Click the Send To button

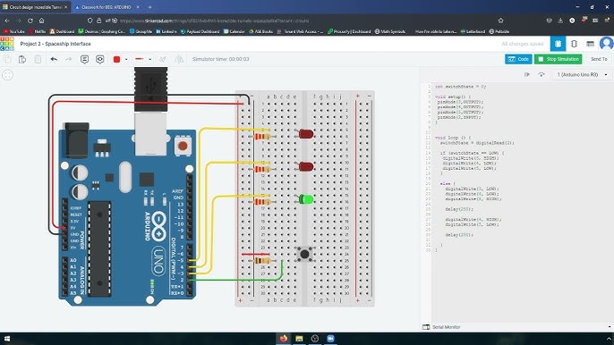tap(599, 59)
